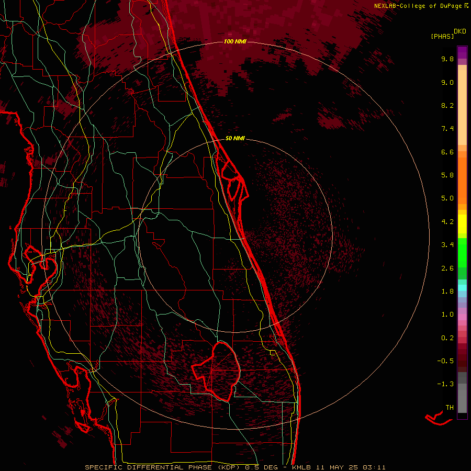Click the 9.8 value on the color scale
This screenshot has width=471, height=471.
447,59
